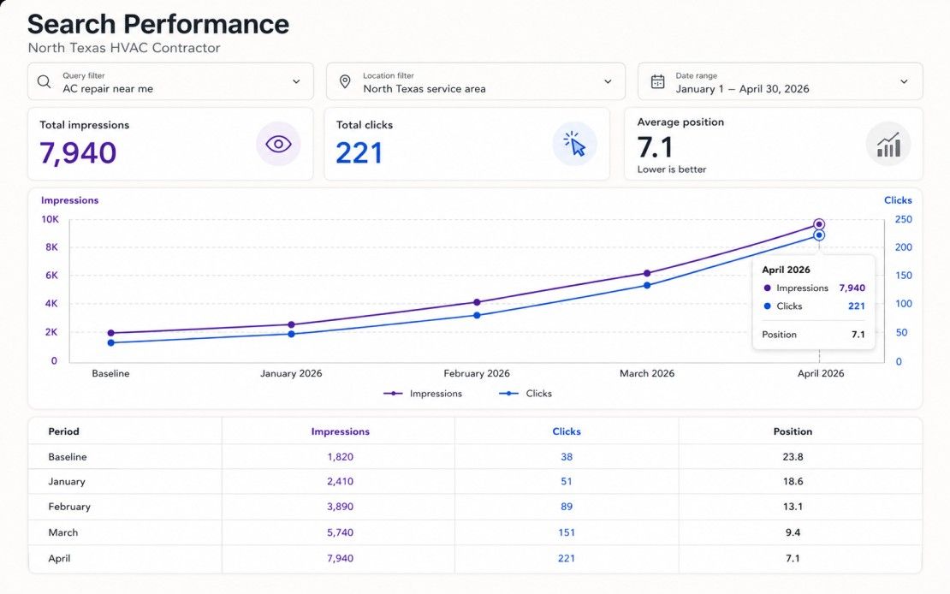Click position value 9.4

tap(793, 532)
